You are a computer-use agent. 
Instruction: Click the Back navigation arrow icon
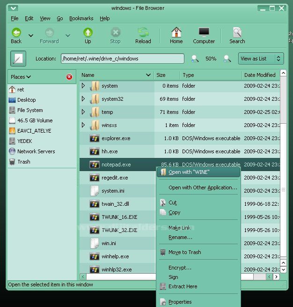(16, 33)
